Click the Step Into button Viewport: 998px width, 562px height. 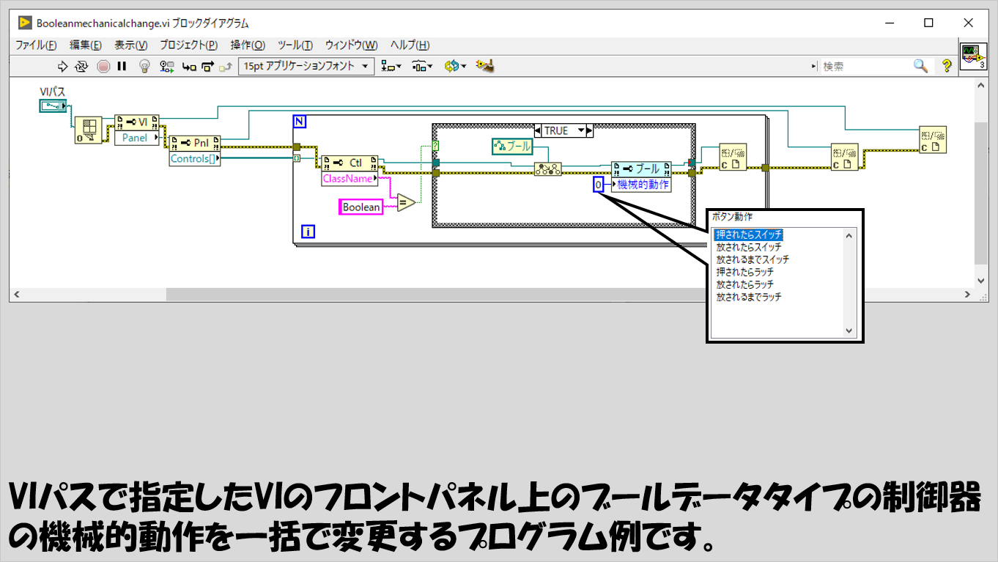click(189, 66)
